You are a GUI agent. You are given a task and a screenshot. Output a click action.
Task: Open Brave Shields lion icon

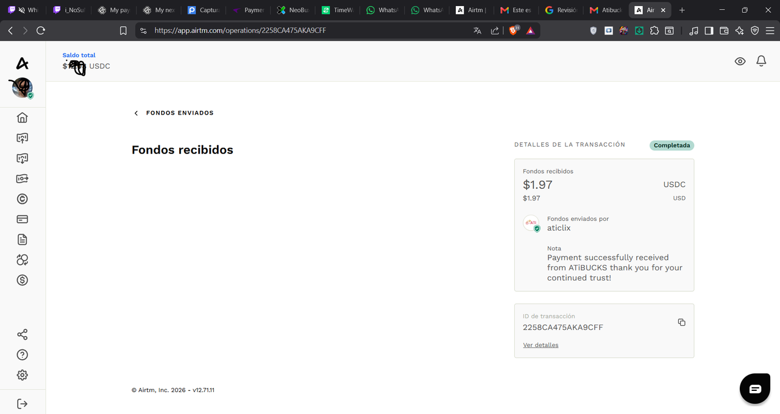pos(514,30)
